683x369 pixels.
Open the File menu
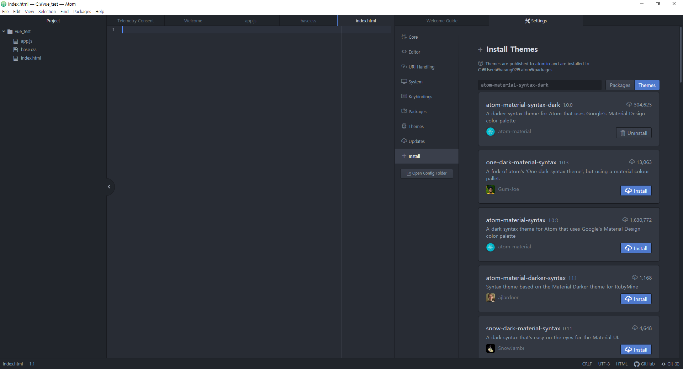[x=5, y=12]
